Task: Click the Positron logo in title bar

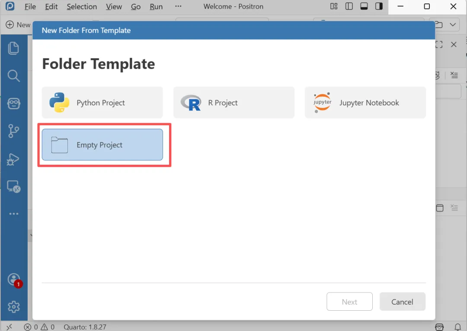Action: point(10,6)
